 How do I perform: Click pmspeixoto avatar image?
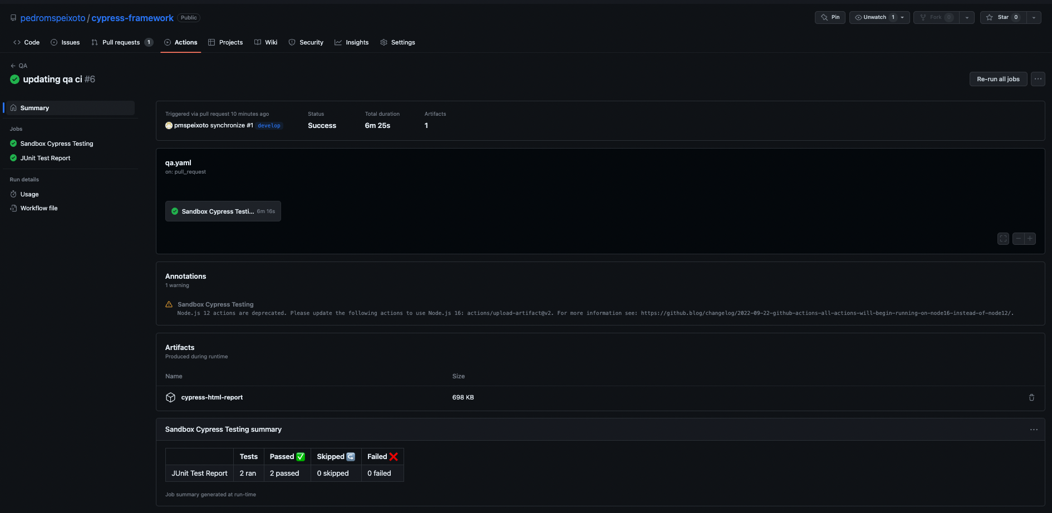(x=169, y=125)
